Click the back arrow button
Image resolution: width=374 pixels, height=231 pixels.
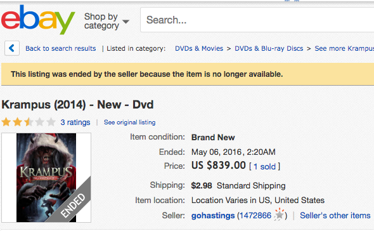(12, 48)
